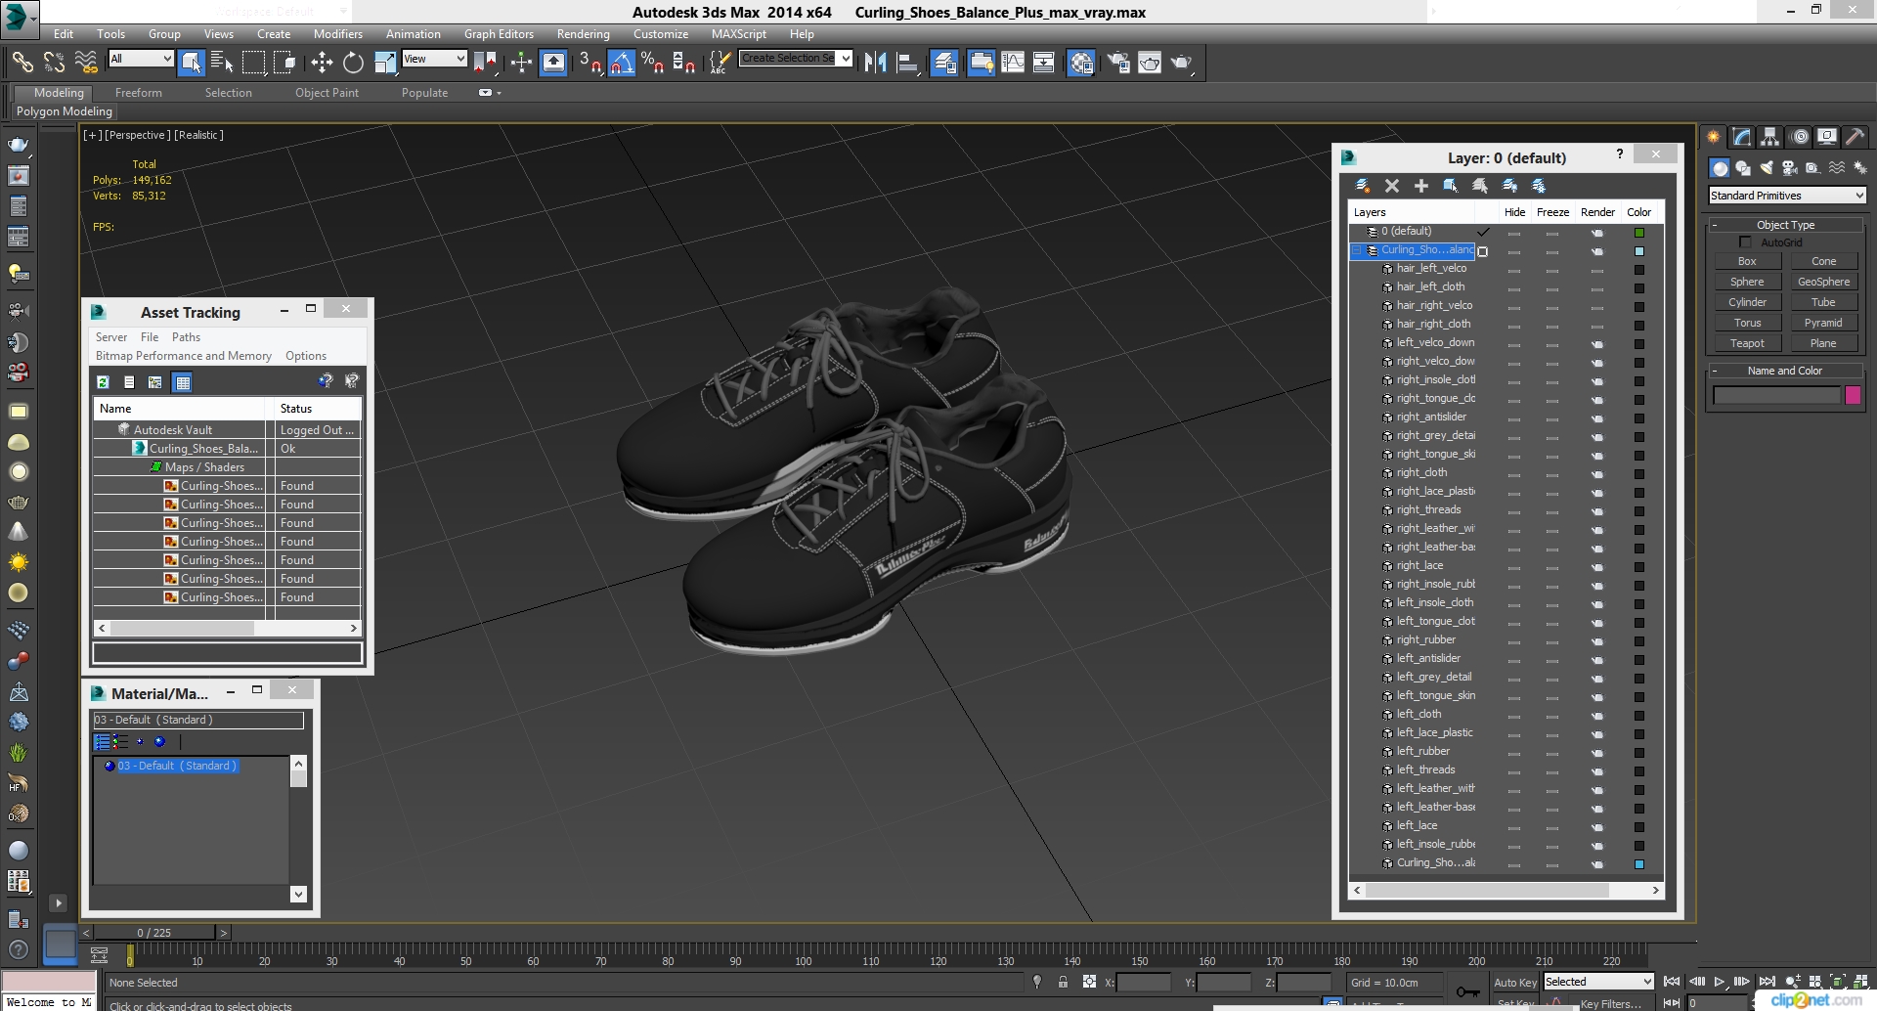The height and width of the screenshot is (1011, 1877).
Task: Go to animation start frame button
Action: tap(1672, 982)
